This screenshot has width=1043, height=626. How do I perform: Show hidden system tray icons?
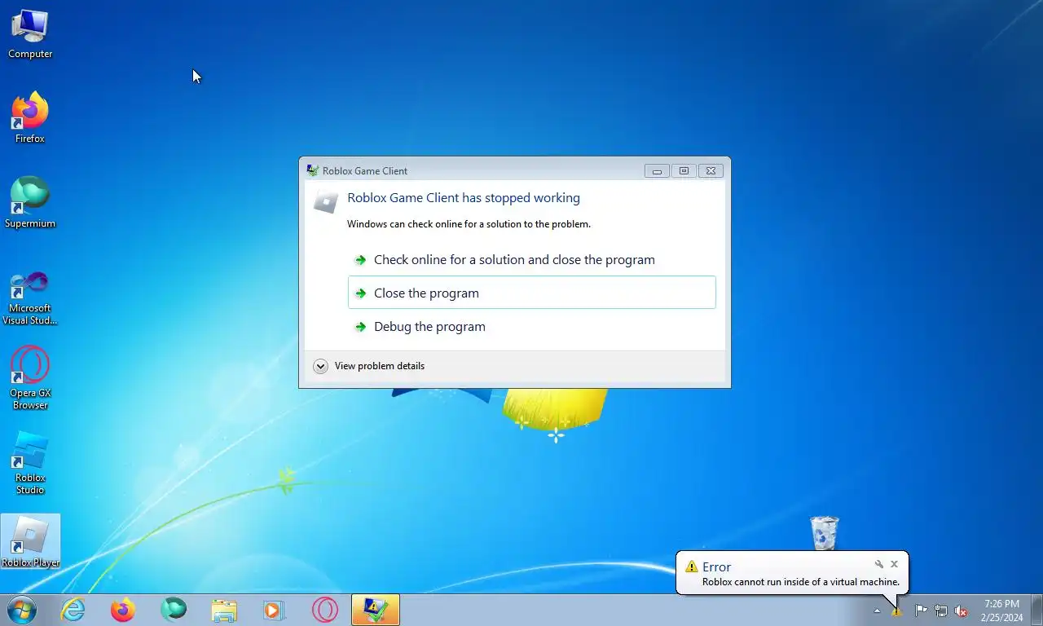tap(877, 611)
